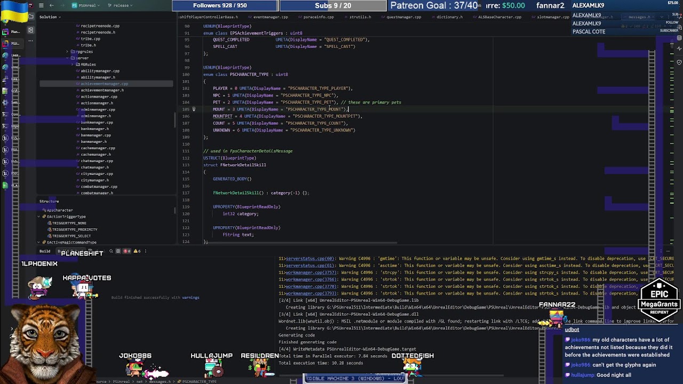
Task: Open the search icon in Build toolbar
Action: [111, 251]
